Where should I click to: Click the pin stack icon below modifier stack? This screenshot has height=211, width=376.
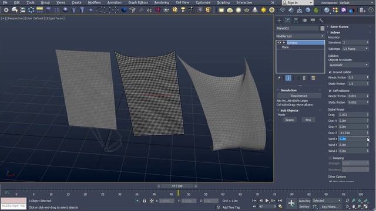click(279, 78)
